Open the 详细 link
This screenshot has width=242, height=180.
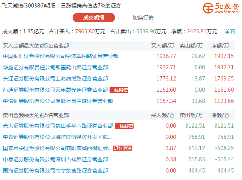point(229,31)
